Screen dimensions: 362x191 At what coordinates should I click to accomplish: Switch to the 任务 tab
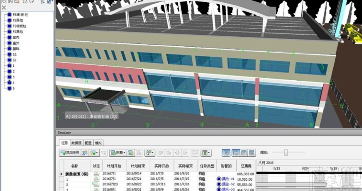64,143
